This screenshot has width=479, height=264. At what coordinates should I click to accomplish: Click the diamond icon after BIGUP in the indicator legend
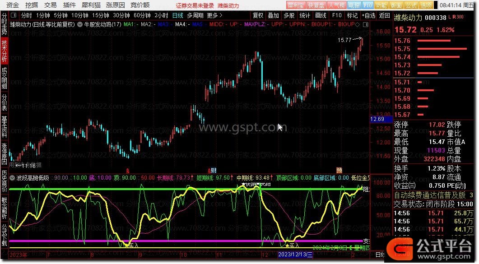pos(358,24)
